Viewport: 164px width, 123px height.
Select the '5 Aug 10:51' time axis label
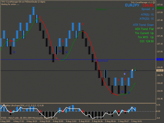point(137,121)
